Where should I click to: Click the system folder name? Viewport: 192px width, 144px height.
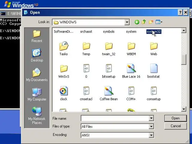tap(131, 31)
